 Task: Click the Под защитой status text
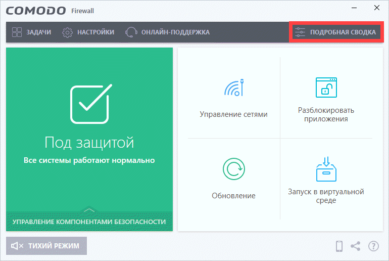(89, 143)
